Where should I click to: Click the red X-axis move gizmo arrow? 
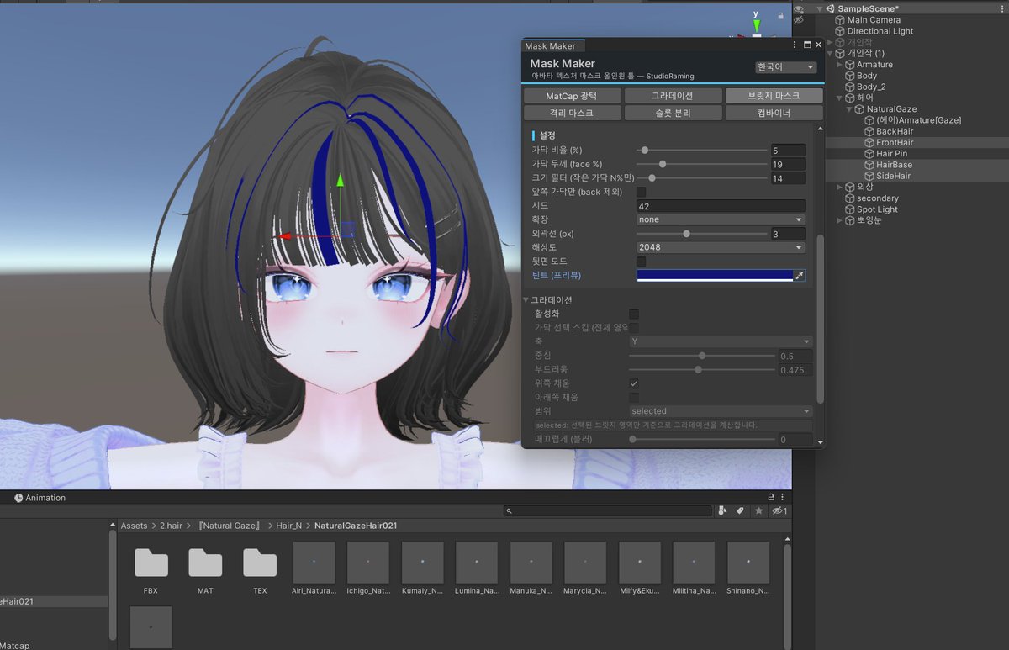[286, 237]
